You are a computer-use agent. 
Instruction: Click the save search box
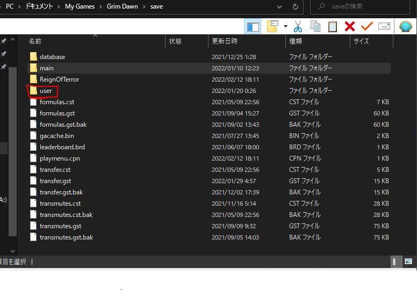click(360, 6)
